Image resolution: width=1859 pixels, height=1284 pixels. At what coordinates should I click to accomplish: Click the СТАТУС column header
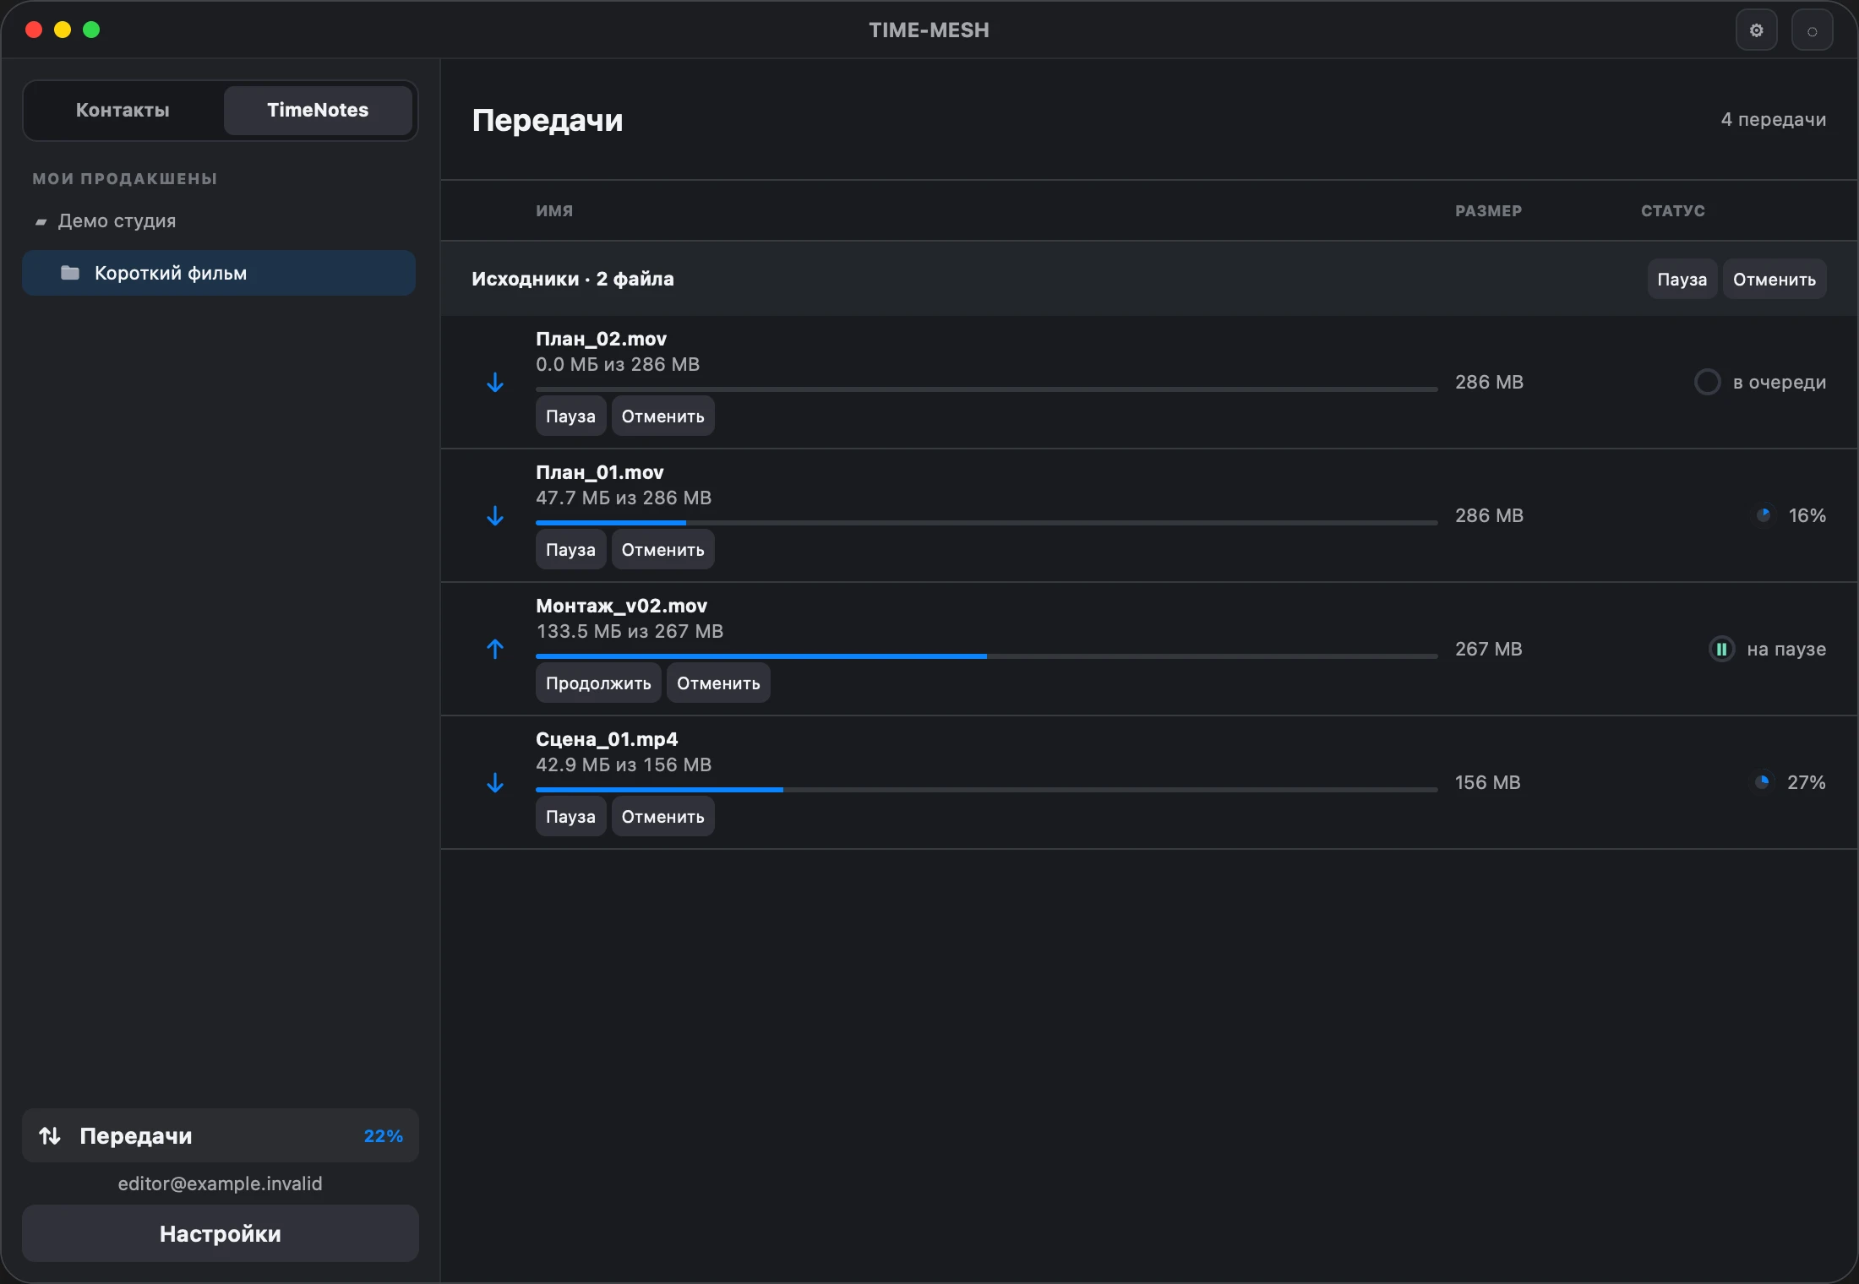1673,211
